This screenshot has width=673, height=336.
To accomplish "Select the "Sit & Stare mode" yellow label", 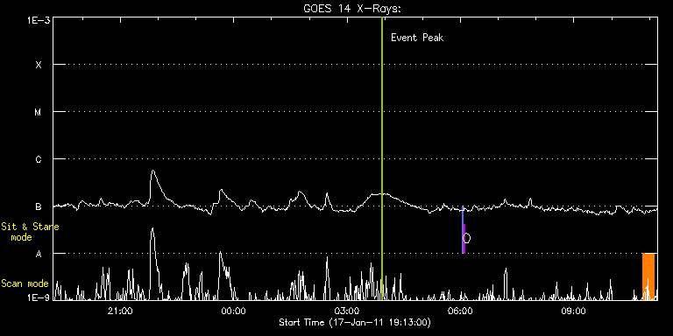I will [30, 231].
